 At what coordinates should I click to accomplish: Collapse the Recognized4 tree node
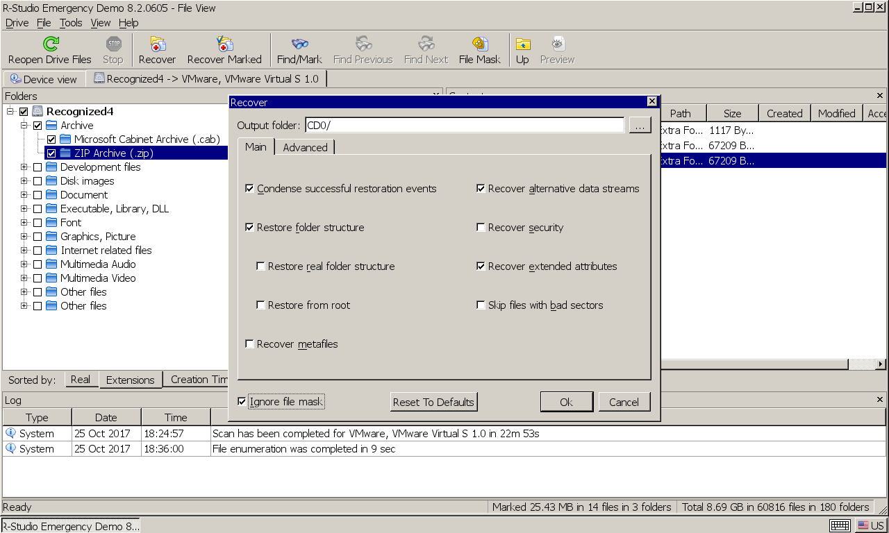click(x=11, y=111)
